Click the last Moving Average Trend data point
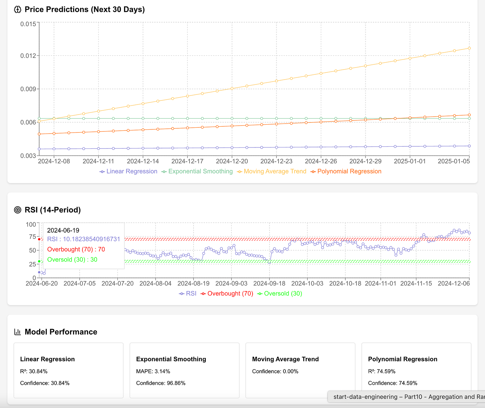 point(469,48)
